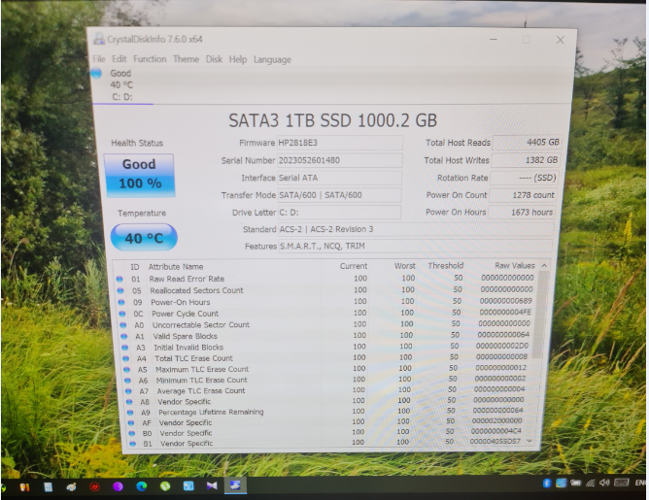Click raw value 0000000004FE for Power Cycle Count

coord(505,313)
